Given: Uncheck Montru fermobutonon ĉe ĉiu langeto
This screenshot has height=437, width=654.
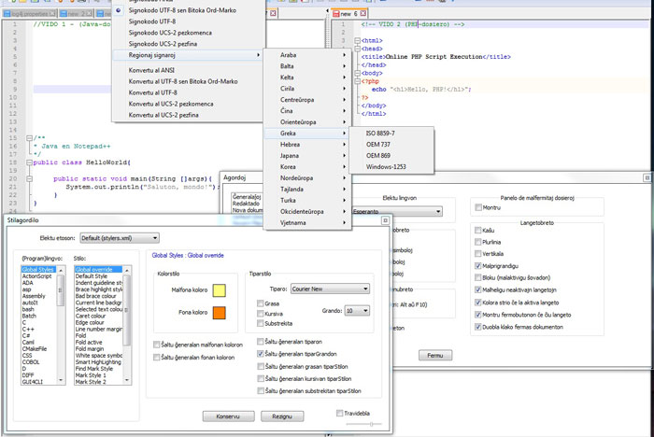Looking at the screenshot, I should 478,315.
